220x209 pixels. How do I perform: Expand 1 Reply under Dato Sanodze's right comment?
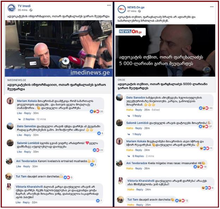[137, 116]
